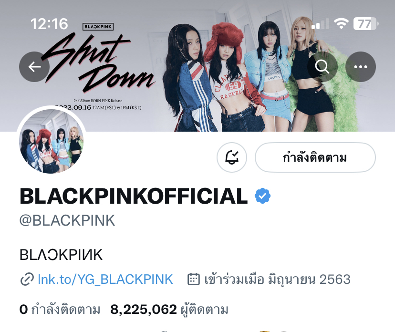Open the BLACKPINK profile picture
The width and height of the screenshot is (395, 332).
coord(52,141)
